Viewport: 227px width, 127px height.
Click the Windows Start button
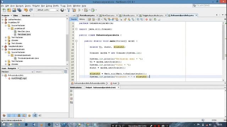[3, 125]
